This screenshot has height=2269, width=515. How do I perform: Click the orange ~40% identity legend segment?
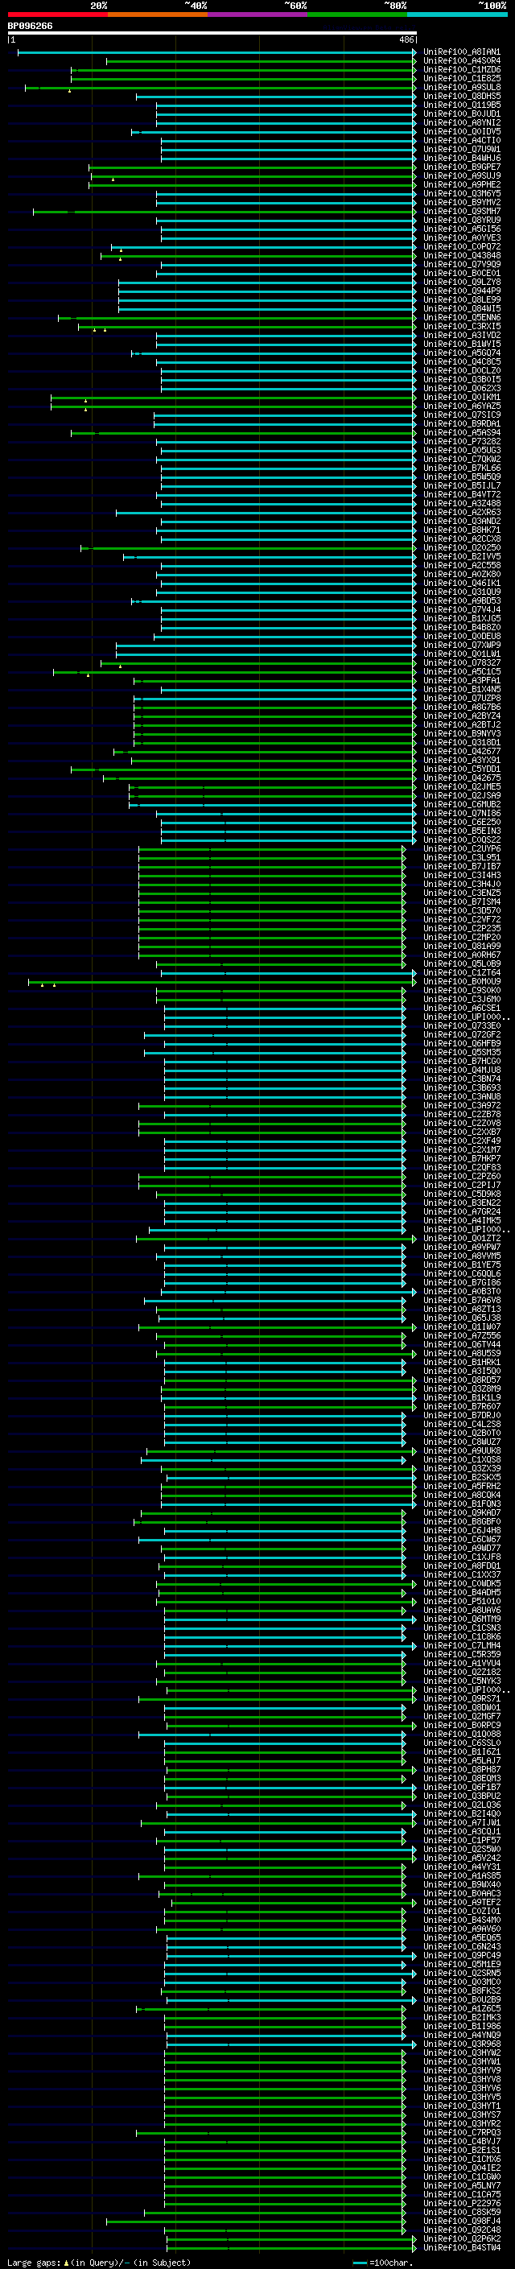[158, 15]
